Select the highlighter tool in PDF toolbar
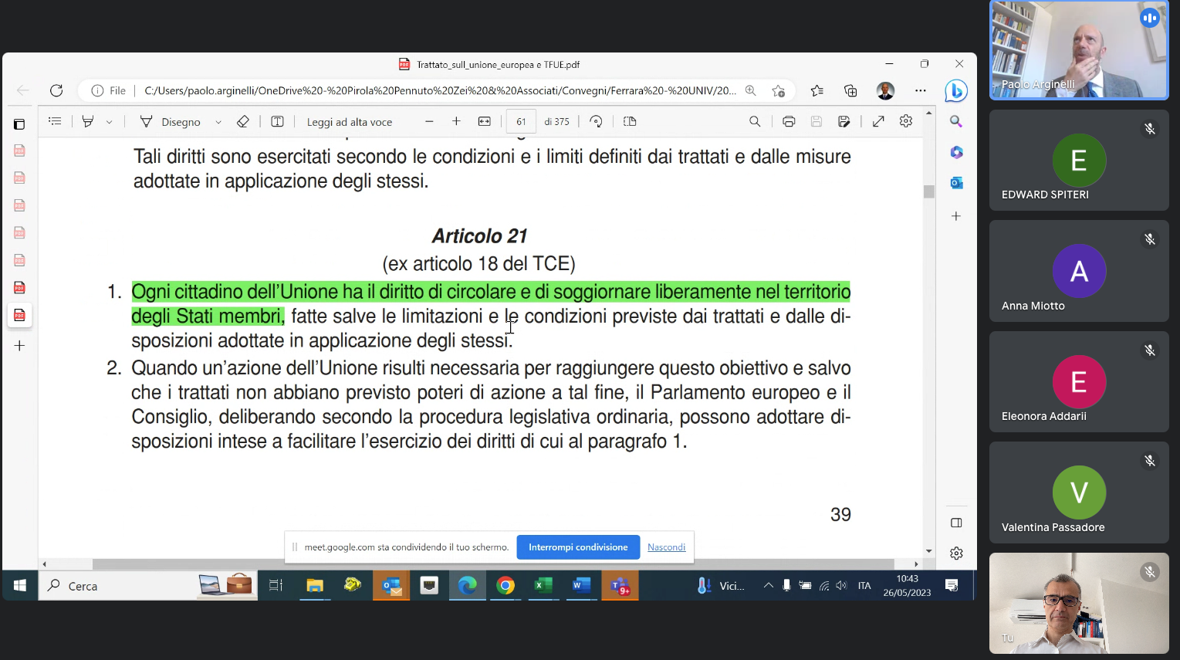 pyautogui.click(x=88, y=121)
